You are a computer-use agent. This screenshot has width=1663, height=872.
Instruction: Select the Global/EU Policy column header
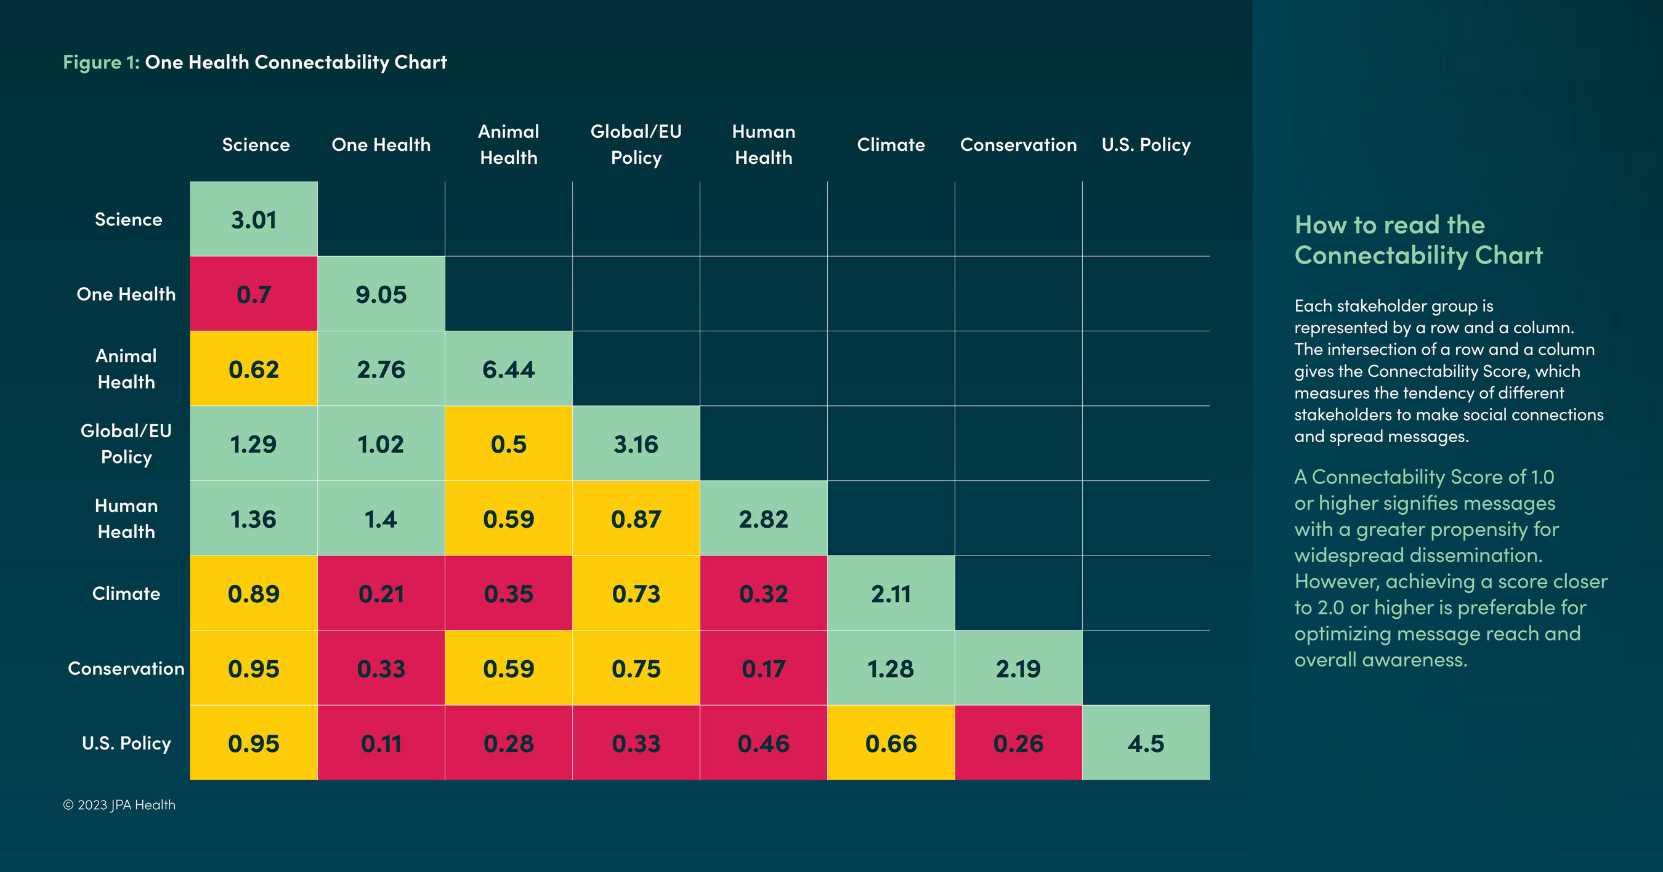point(636,145)
